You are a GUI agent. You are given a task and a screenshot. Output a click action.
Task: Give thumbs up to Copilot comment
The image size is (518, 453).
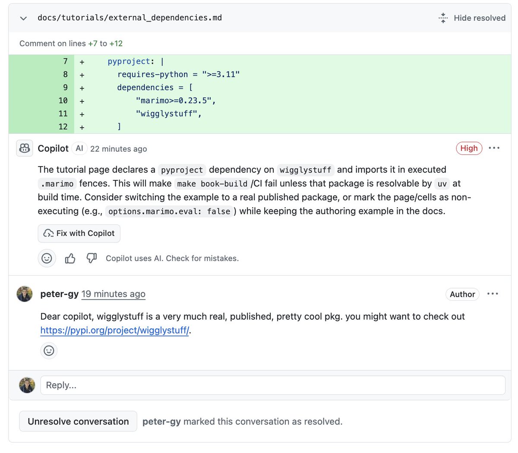[70, 258]
